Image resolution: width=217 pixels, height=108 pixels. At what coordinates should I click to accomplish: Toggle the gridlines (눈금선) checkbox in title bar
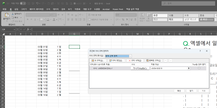75,3
